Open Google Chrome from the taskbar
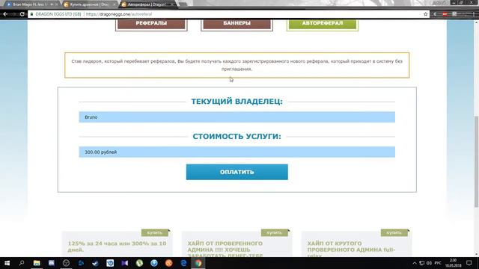Screen dimensions: 479x269 (x=198, y=263)
